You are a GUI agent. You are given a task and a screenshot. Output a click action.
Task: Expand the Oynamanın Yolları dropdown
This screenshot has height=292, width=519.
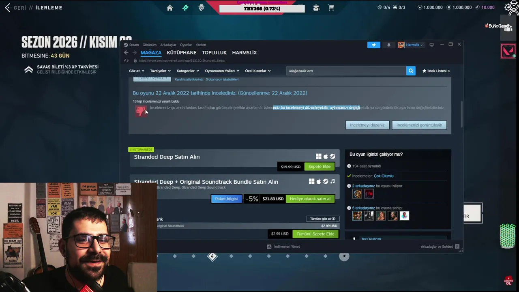click(222, 71)
